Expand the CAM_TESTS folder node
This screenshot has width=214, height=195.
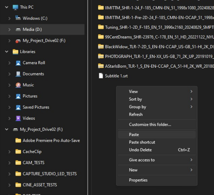[9, 163]
